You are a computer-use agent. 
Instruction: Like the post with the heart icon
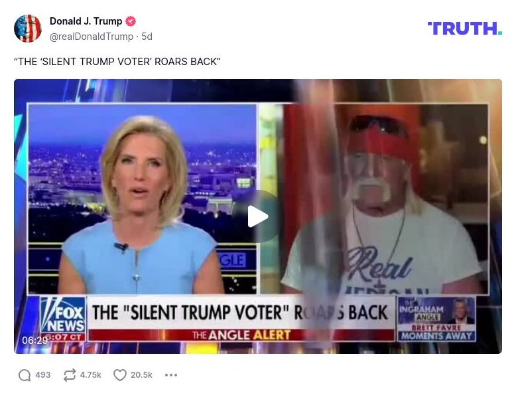[120, 375]
